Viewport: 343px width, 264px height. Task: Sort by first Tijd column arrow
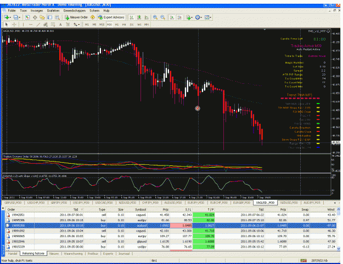click(x=82, y=209)
